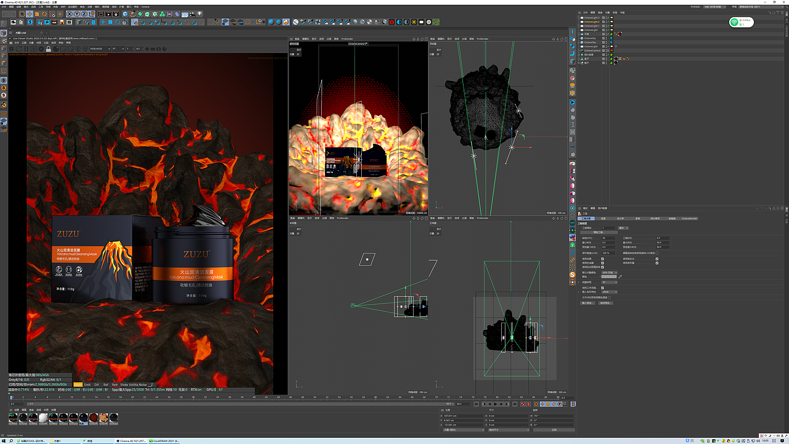Click Live Viewer send scene Octane icon
The height and width of the screenshot is (444, 789).
pyautogui.click(x=12, y=49)
